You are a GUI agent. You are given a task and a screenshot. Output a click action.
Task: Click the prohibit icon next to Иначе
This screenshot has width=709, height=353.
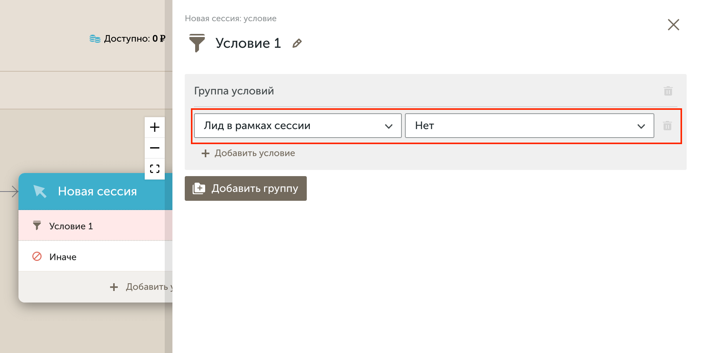pyautogui.click(x=37, y=256)
